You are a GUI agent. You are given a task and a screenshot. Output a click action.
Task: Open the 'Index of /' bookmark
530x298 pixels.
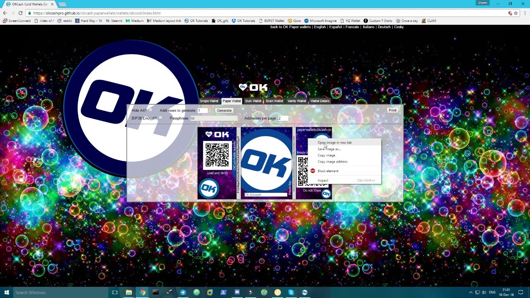coord(44,21)
